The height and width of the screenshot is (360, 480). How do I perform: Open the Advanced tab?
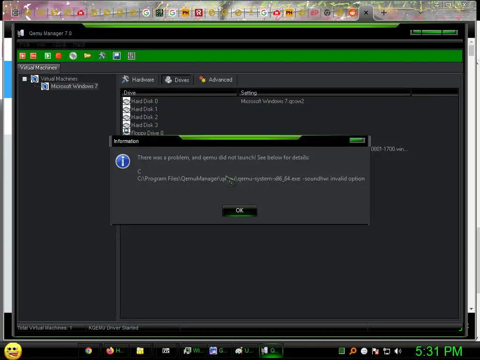tap(216, 80)
